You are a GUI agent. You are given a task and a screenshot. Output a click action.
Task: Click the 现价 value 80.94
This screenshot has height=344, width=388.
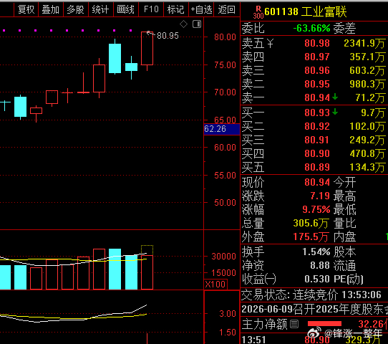[317, 182]
